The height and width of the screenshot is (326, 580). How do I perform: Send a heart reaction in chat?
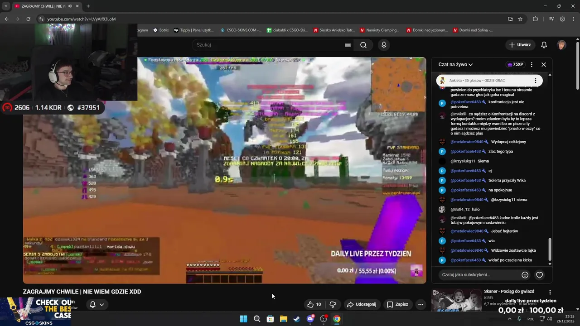tap(540, 275)
